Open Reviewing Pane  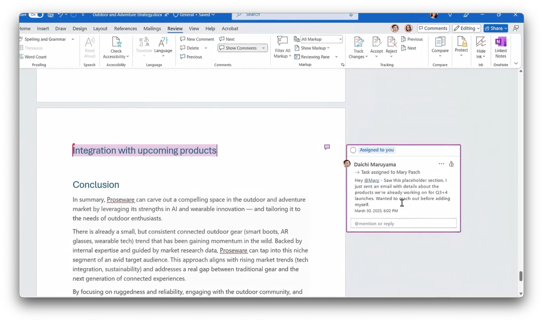tap(312, 57)
